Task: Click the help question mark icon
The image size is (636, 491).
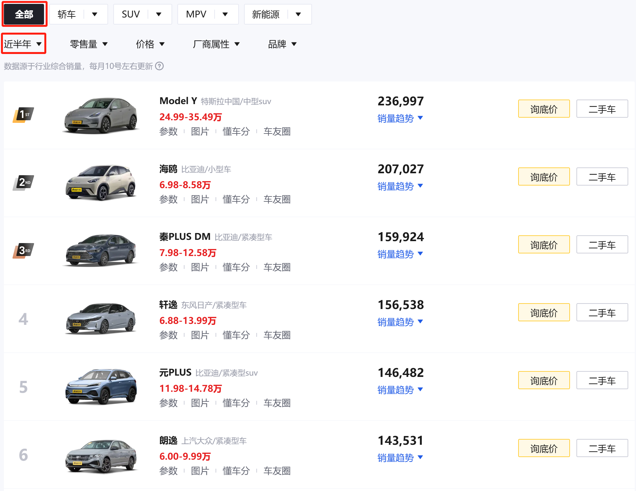Action: coord(159,66)
